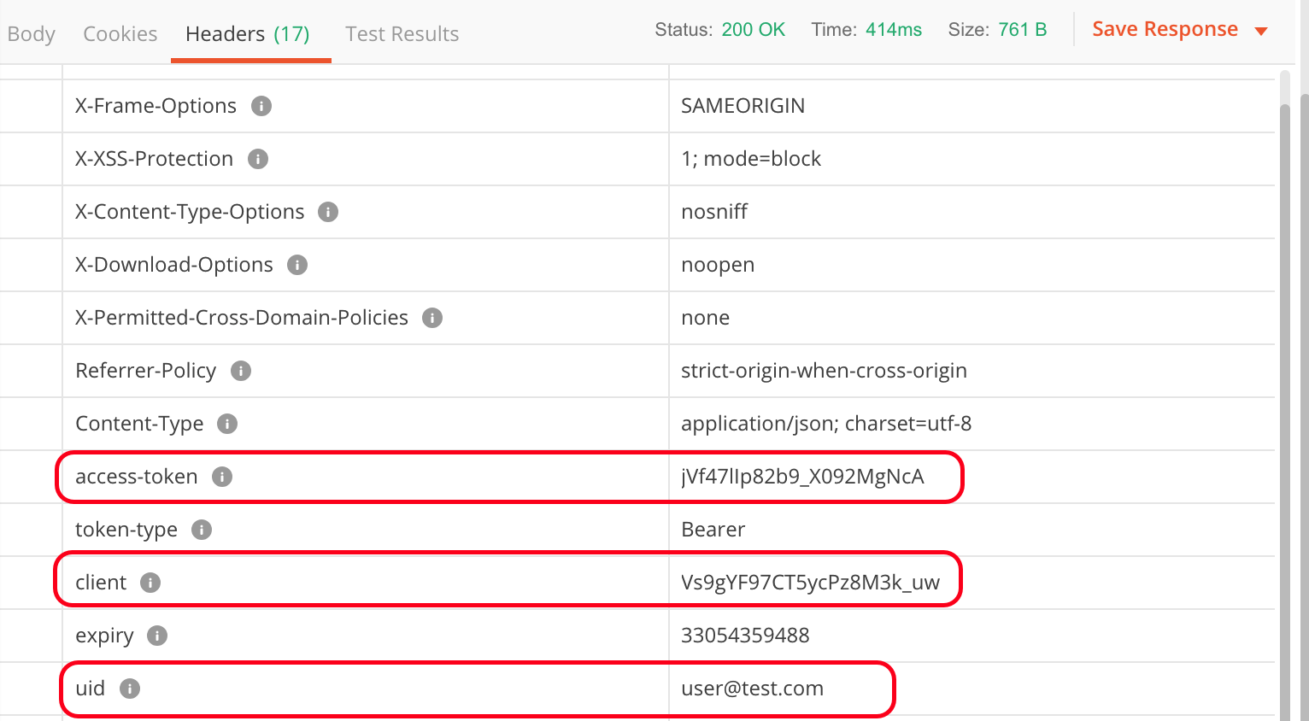This screenshot has width=1309, height=721.
Task: Click info icon next to Content-Type
Action: 227,424
